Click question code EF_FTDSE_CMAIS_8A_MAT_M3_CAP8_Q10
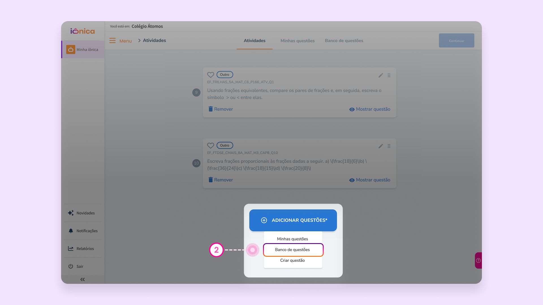Screen dimensions: 543x305 coord(242,153)
